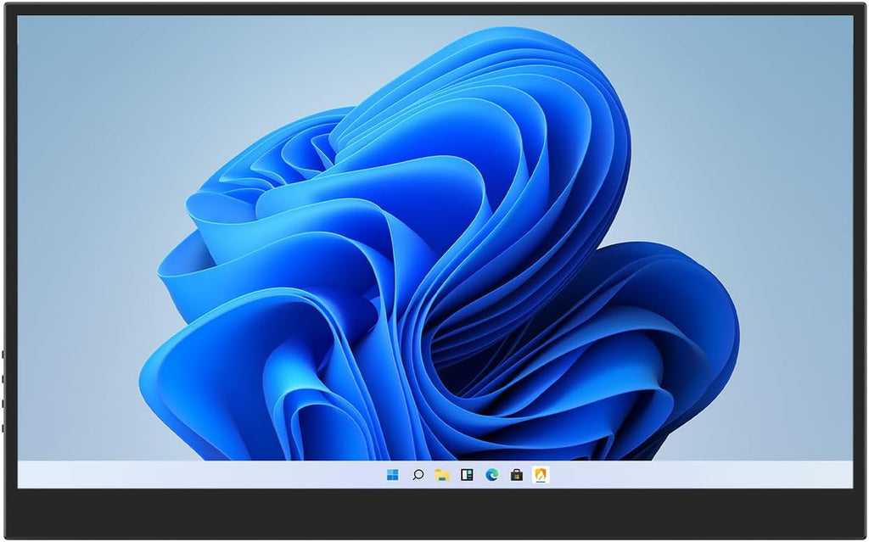The width and height of the screenshot is (869, 542).
Task: Select the orange shield app icon
Action: point(541,475)
